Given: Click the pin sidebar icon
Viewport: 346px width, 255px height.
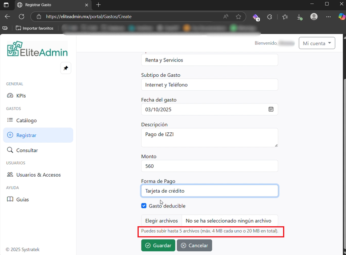Looking at the screenshot, I should [66, 68].
